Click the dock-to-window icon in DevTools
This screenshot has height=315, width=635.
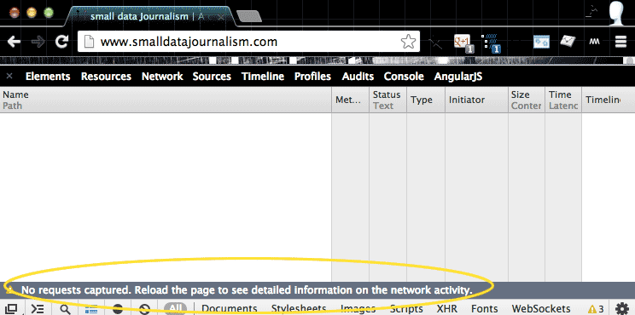pyautogui.click(x=12, y=308)
